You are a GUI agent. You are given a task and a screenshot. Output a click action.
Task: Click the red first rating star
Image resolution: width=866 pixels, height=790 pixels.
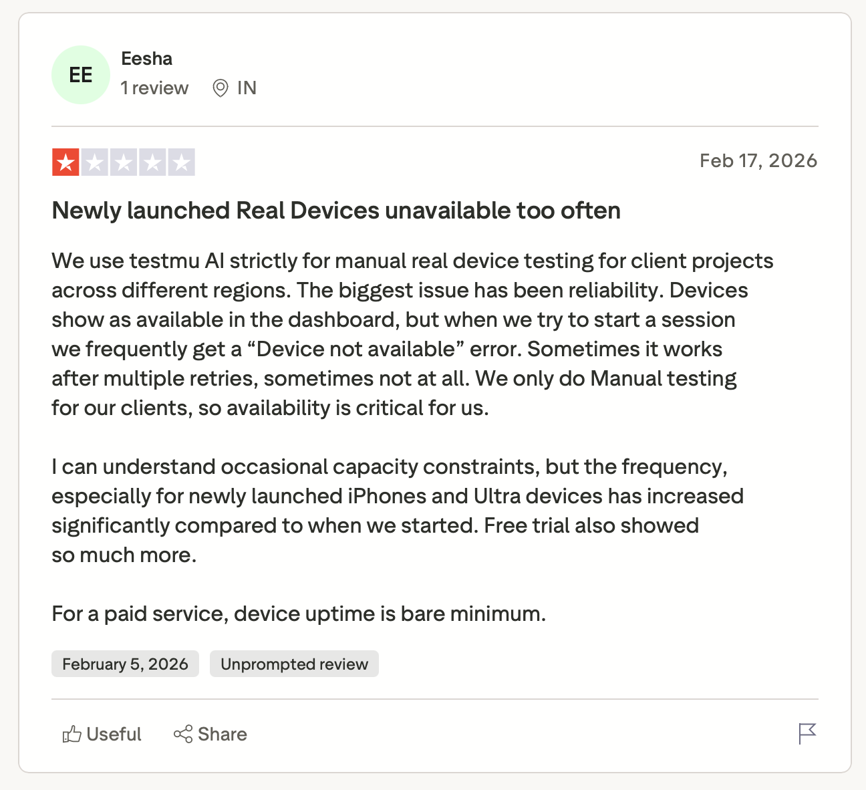point(65,162)
